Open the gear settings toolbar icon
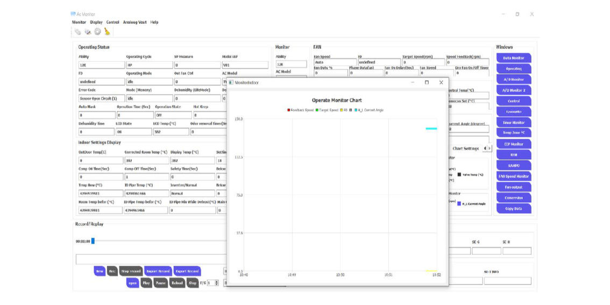Screen dimensions: 610x305 (x=97, y=32)
